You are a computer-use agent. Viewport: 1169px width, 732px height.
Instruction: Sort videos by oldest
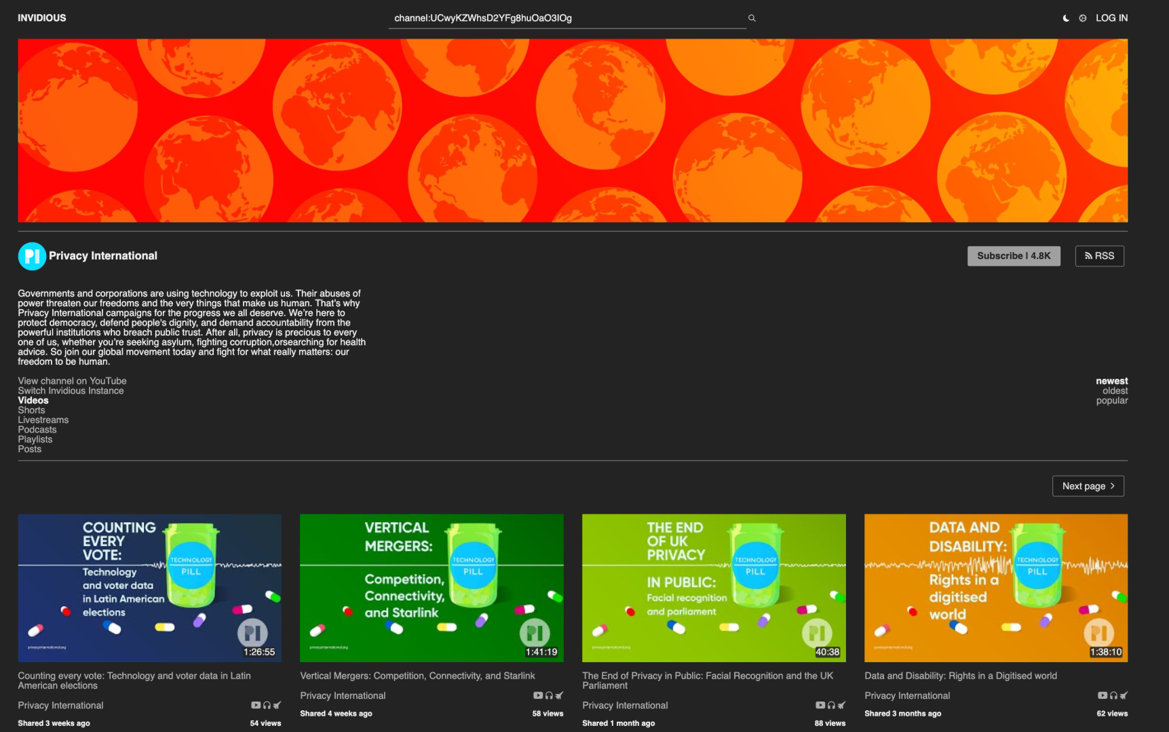(1115, 391)
